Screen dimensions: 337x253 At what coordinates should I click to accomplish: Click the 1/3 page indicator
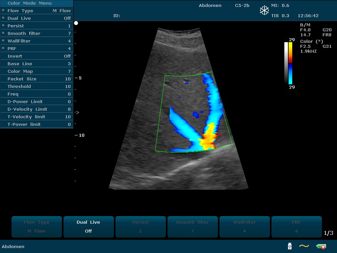coord(328,233)
